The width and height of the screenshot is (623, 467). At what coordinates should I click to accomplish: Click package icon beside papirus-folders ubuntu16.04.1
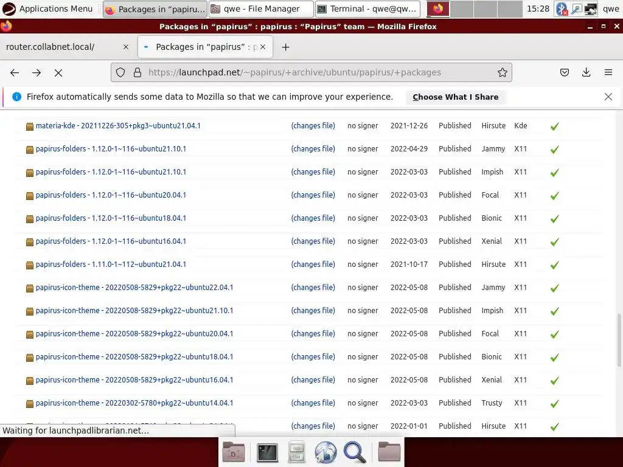[x=30, y=242]
